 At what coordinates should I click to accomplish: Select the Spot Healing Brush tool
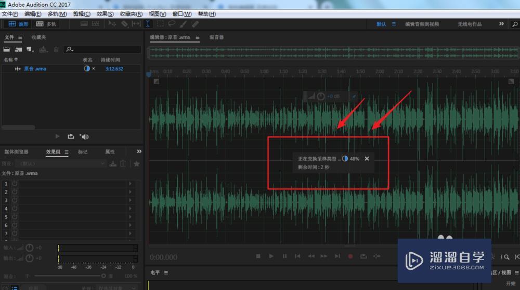pos(196,24)
